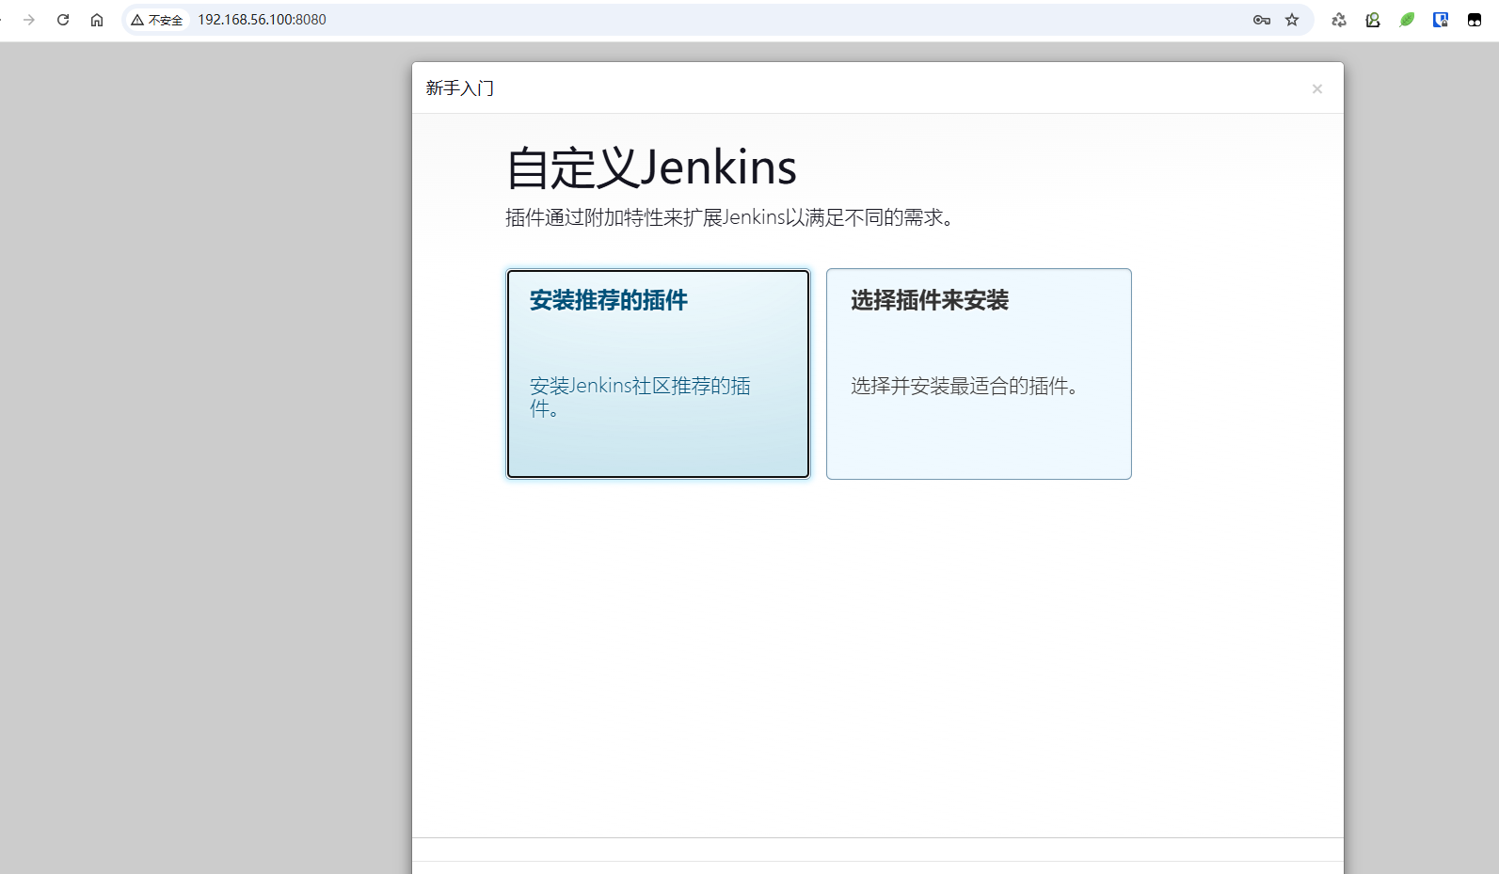Click the green leaf extension icon
The height and width of the screenshot is (874, 1499).
pos(1407,20)
